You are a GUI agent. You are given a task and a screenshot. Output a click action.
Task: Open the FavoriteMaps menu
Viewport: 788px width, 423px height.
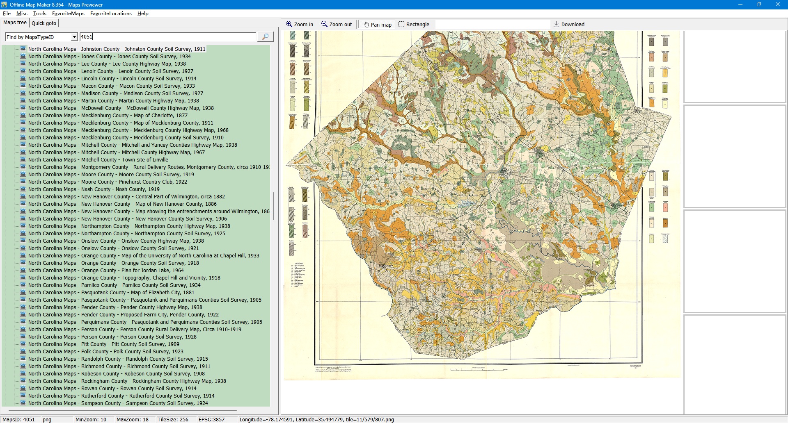[x=68, y=14]
